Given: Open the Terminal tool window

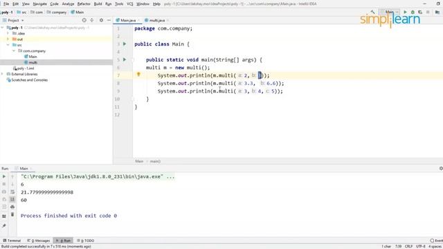Looking at the screenshot, I should click(x=12, y=241).
